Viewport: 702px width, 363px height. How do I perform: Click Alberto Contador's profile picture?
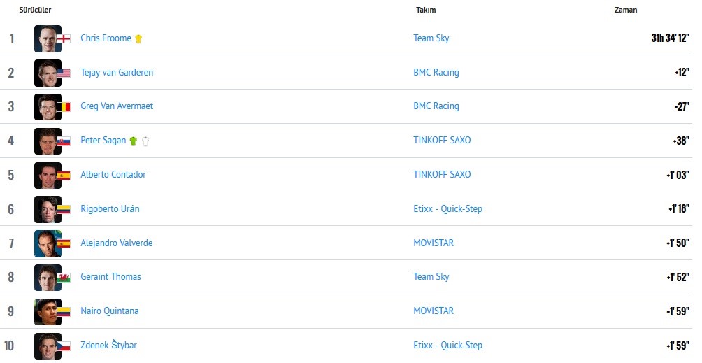47,175
